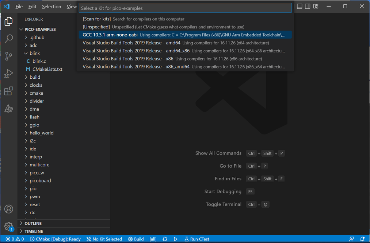Select Visual Studio Build Tools 2019 - x86 kit
Viewport: 370px width, 243px height.
(x=185, y=59)
